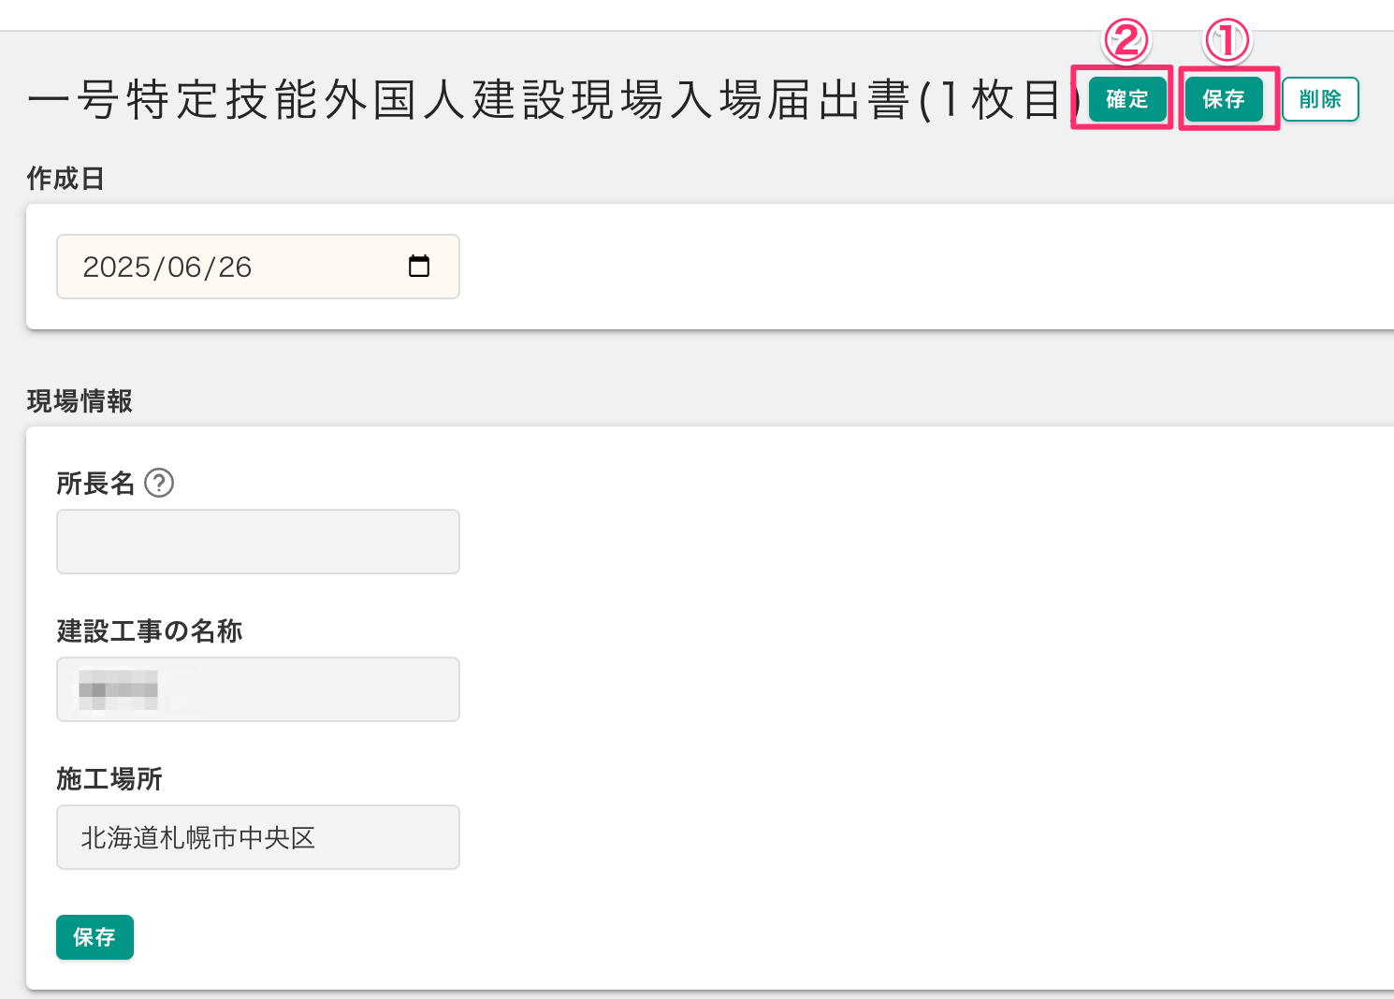1394x999 pixels.
Task: Focus the empty 所長名 input field
Action: pos(258,542)
